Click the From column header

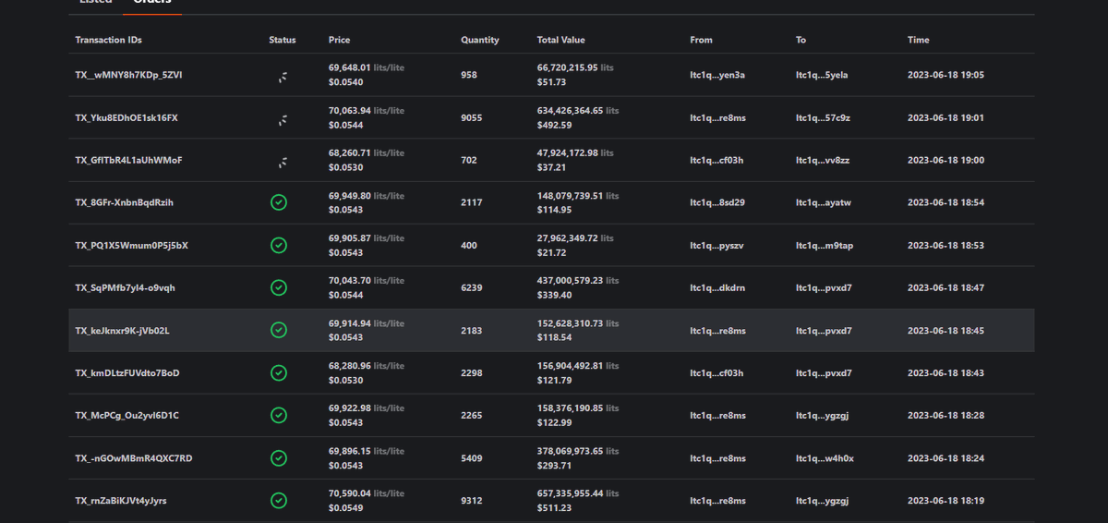701,40
